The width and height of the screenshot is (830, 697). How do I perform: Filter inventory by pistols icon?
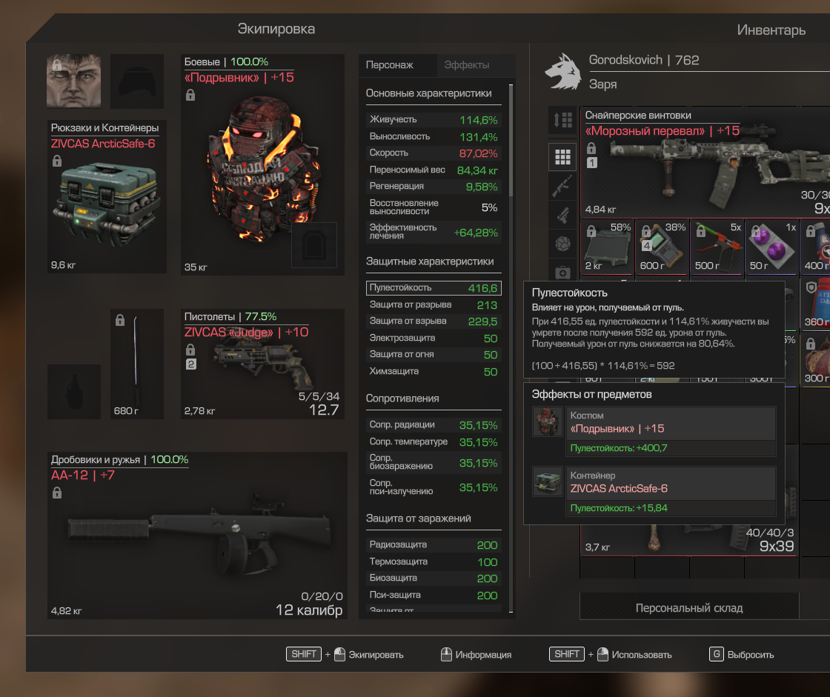coord(562,215)
